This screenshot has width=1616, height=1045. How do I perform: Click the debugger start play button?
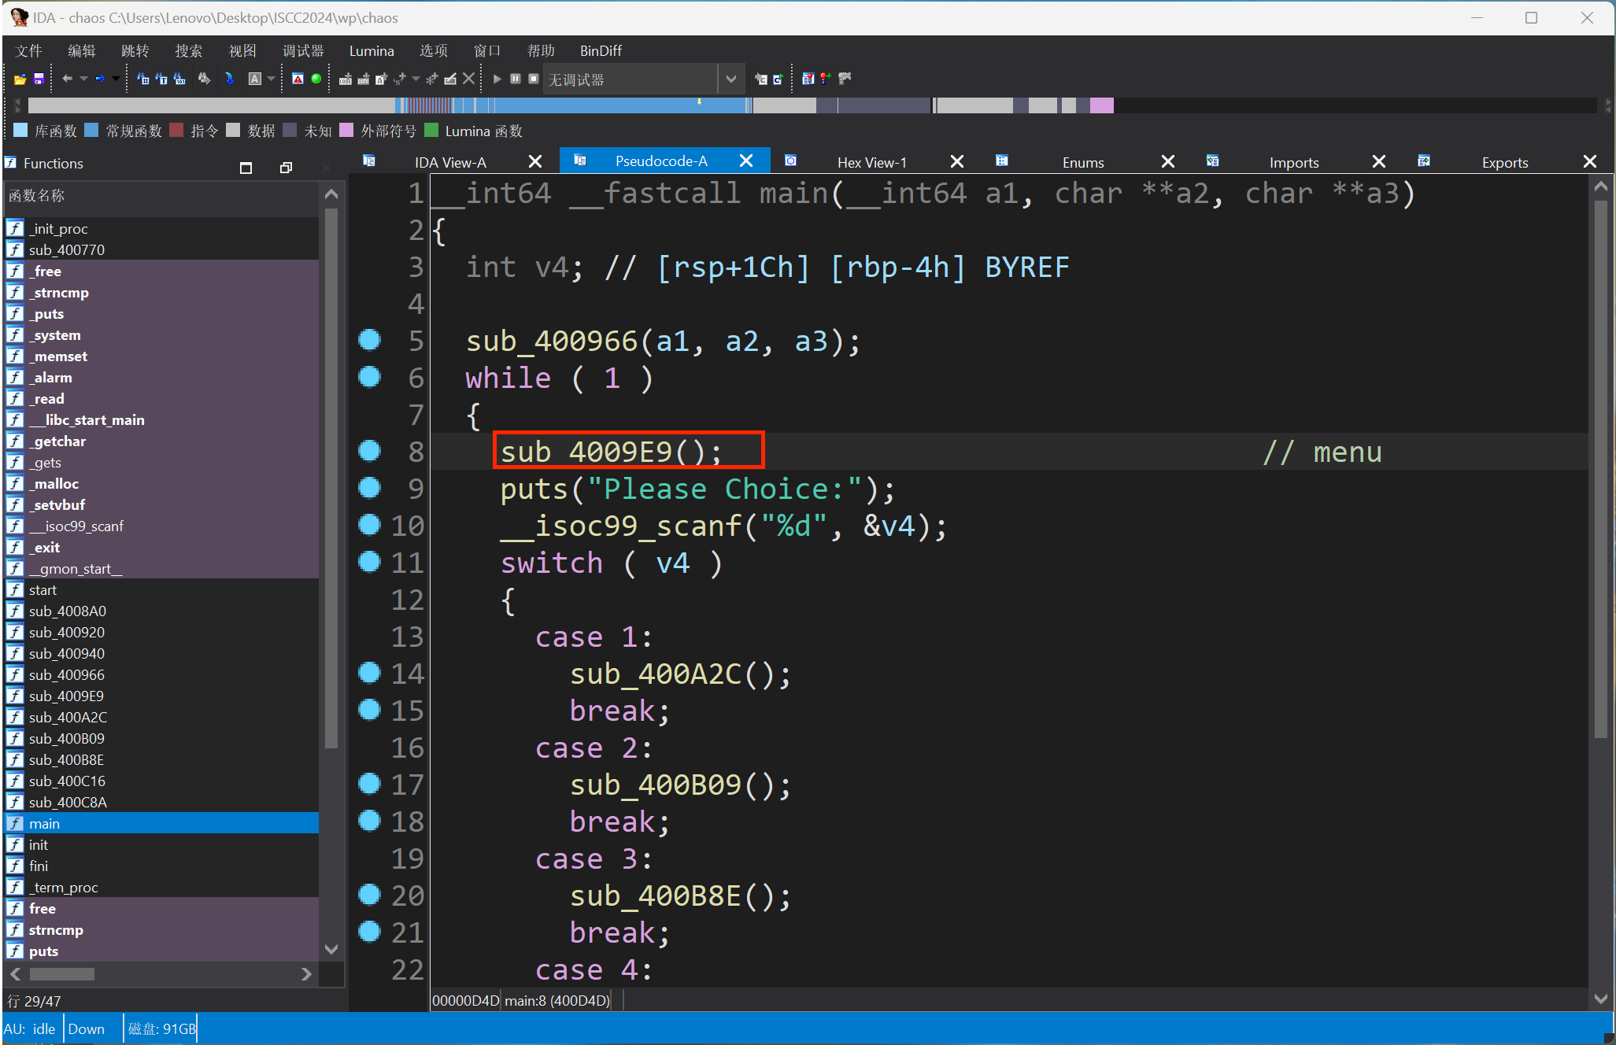point(497,79)
